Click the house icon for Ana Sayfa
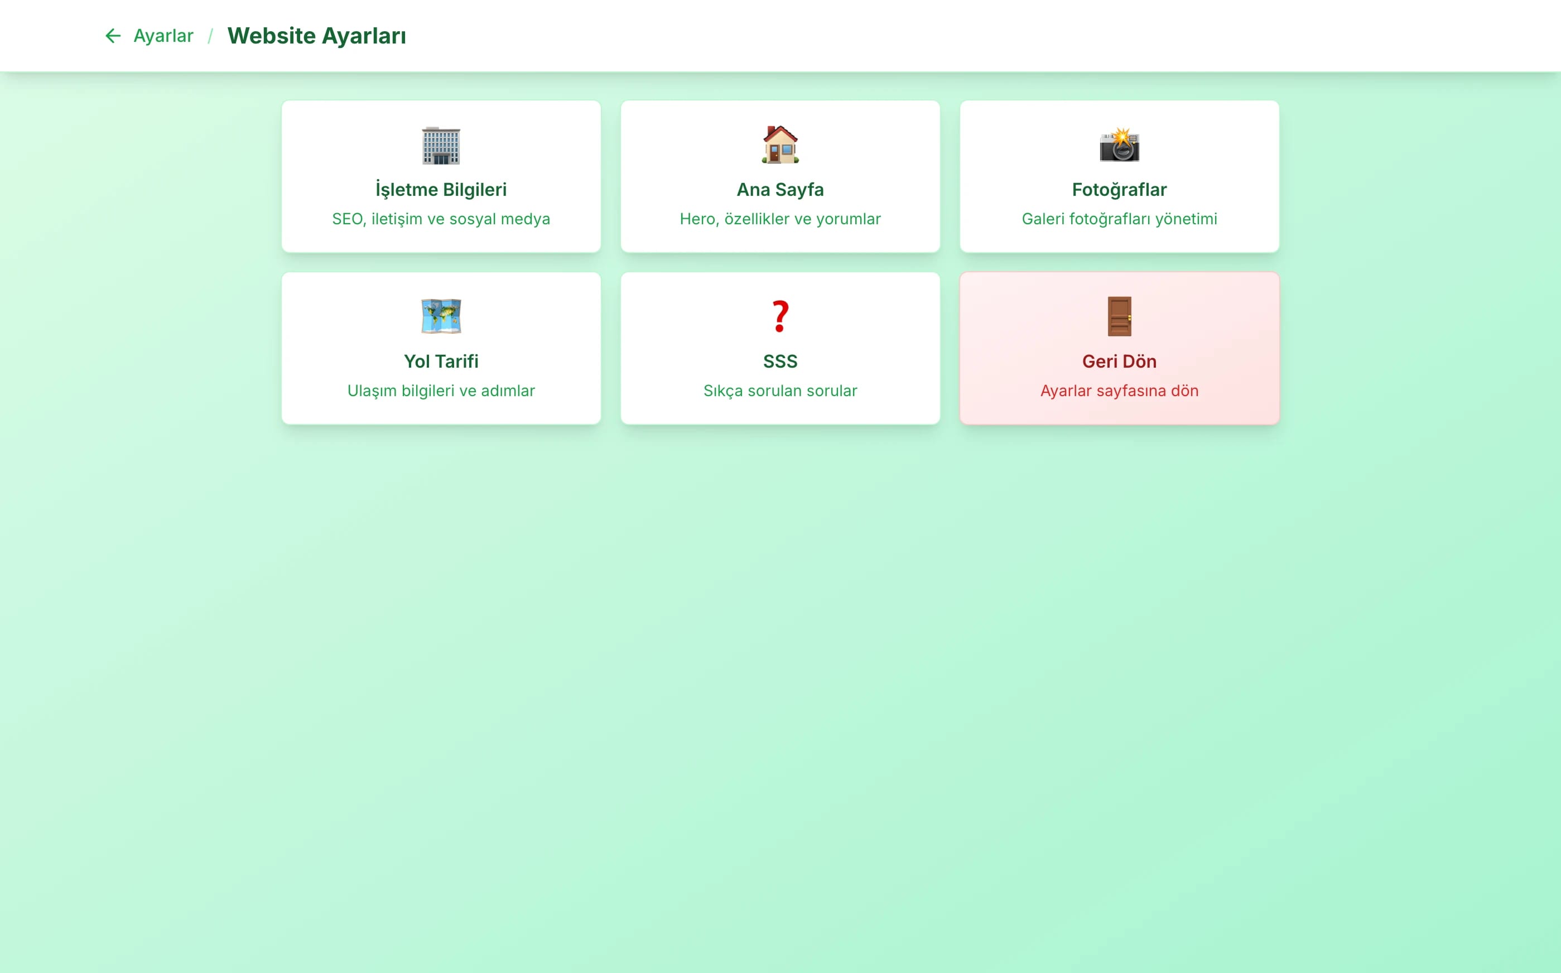Image resolution: width=1561 pixels, height=973 pixels. [x=780, y=145]
